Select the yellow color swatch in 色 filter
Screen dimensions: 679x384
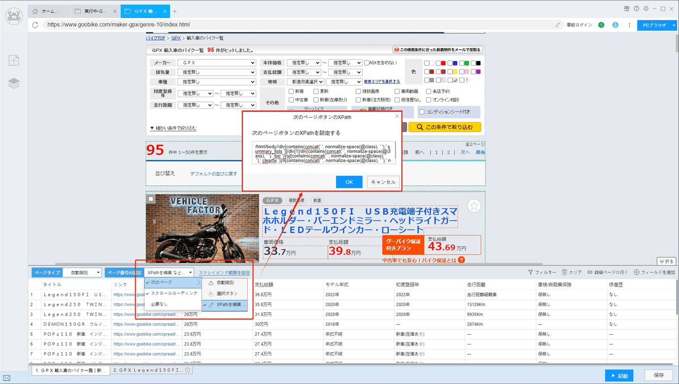pos(455,72)
